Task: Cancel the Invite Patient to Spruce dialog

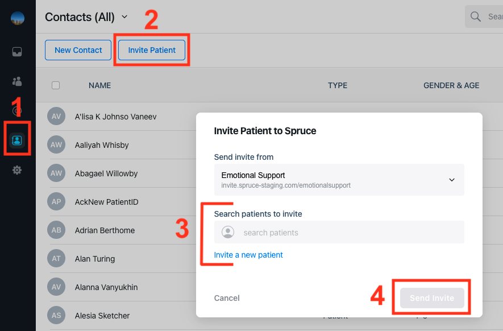Action: coord(227,297)
